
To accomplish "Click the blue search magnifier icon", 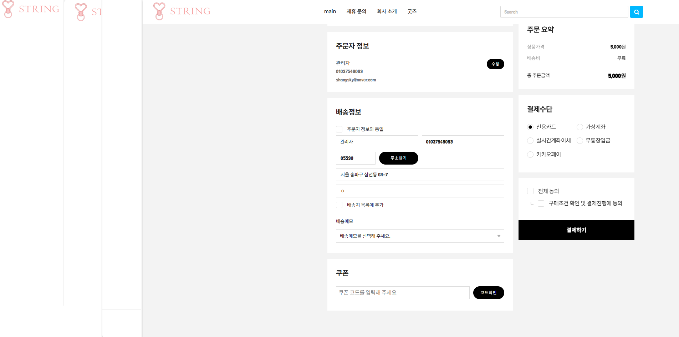I will [x=636, y=12].
